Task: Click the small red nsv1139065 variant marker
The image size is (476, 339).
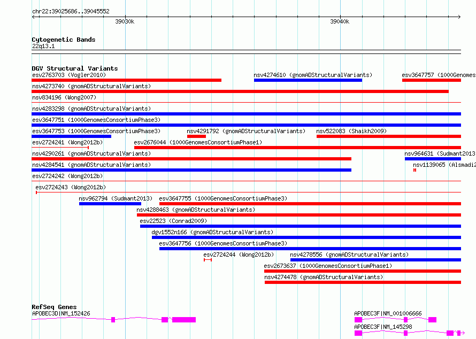Action: [414, 170]
